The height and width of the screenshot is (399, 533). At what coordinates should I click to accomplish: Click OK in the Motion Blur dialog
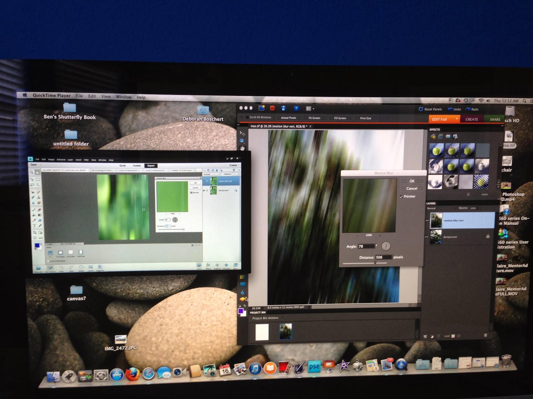[x=412, y=181]
